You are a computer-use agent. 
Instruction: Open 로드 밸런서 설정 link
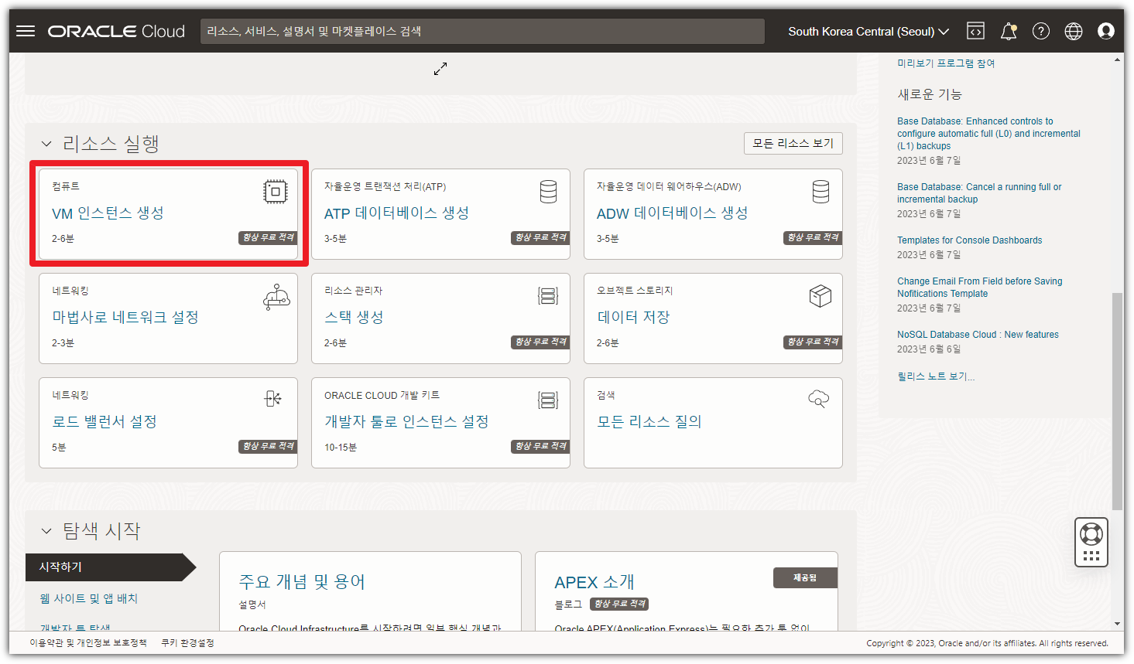104,421
